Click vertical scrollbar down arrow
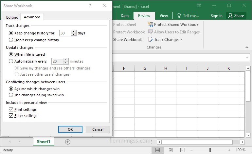This screenshot has height=154, width=252. [x=248, y=135]
